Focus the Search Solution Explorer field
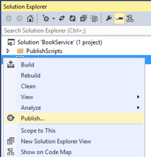 (76, 31)
